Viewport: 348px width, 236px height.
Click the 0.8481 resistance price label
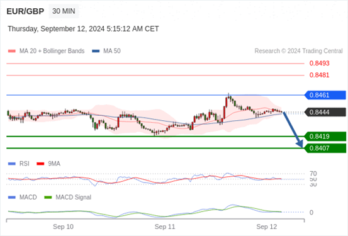pyautogui.click(x=320, y=75)
